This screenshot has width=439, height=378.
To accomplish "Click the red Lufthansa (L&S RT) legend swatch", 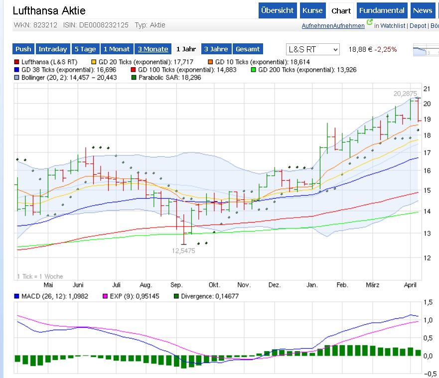I will pyautogui.click(x=16, y=62).
